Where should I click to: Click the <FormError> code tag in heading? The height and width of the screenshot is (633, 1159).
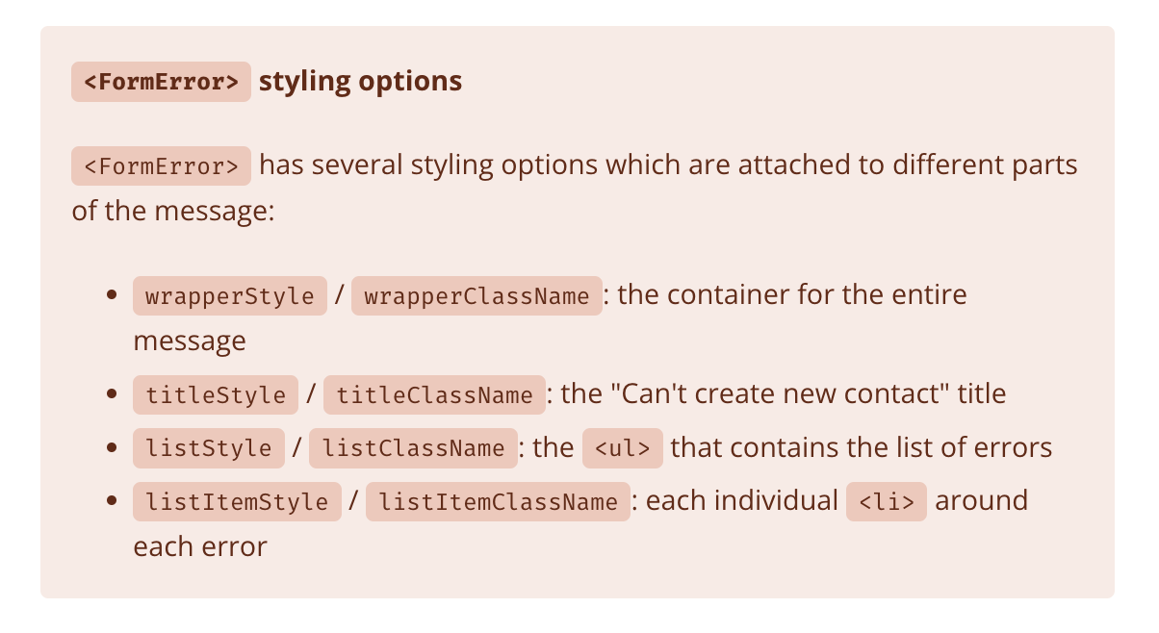tap(162, 82)
